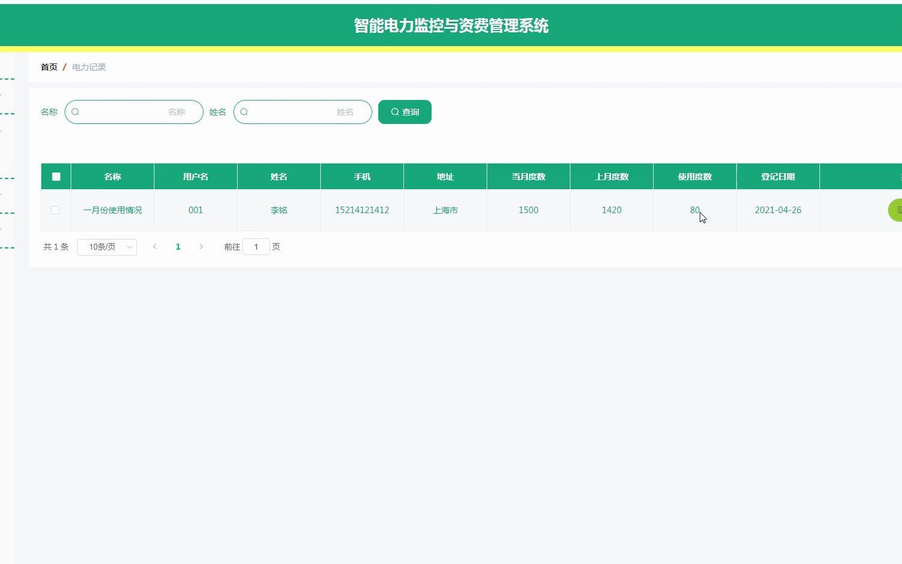This screenshot has height=564, width=902.
Task: Click the search icon in the 姓名 field
Action: coord(245,112)
